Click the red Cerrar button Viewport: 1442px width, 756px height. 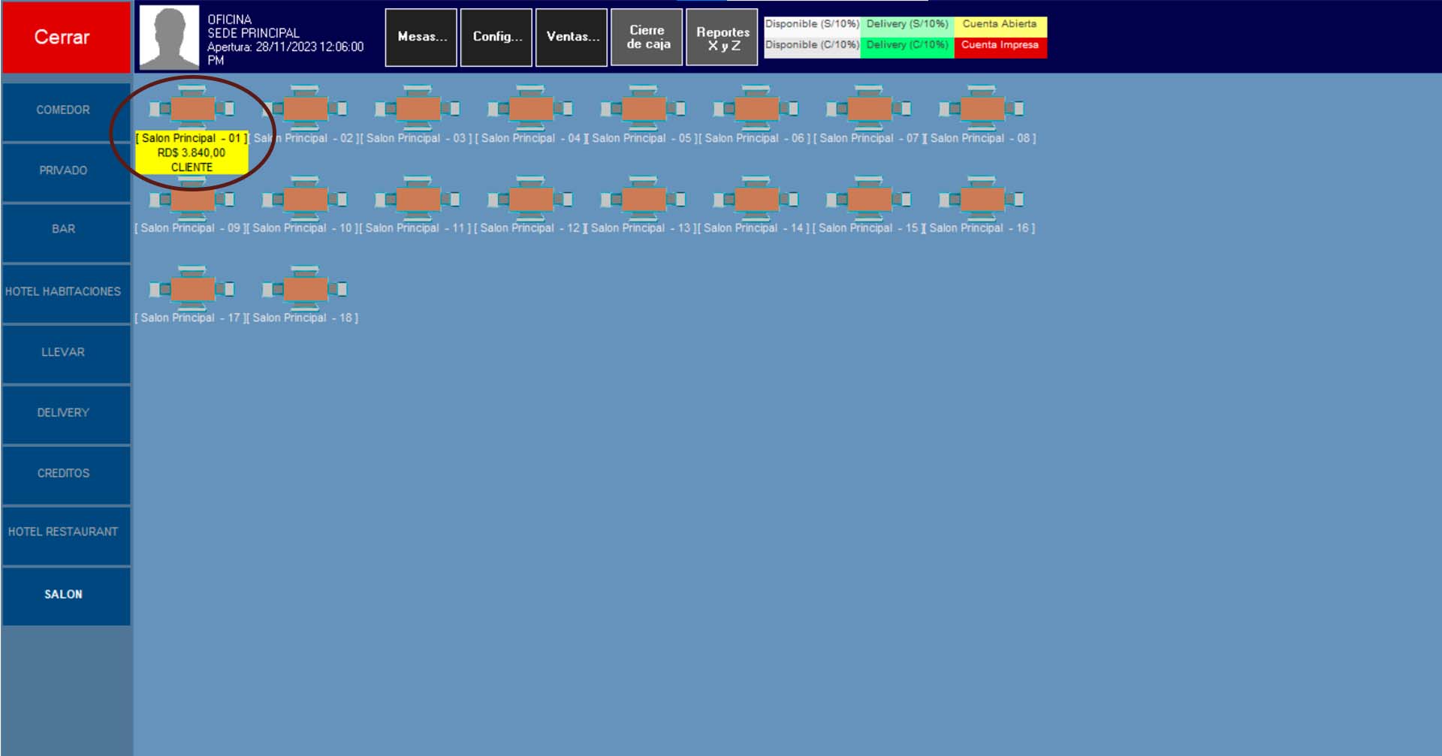pos(66,37)
